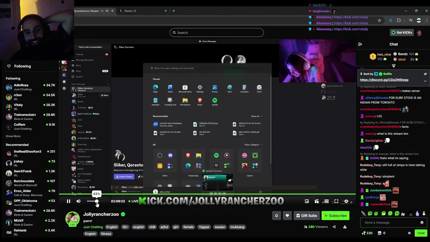Send message with green Chat button
The width and height of the screenshot is (430, 242).
[421, 233]
